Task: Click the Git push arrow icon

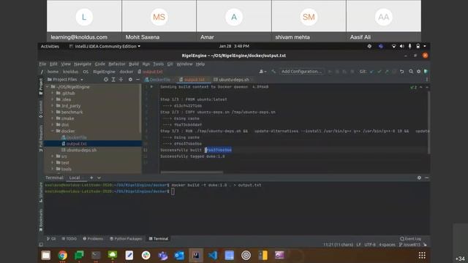Action: 387,72
